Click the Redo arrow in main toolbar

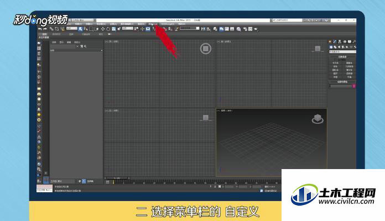point(45,29)
